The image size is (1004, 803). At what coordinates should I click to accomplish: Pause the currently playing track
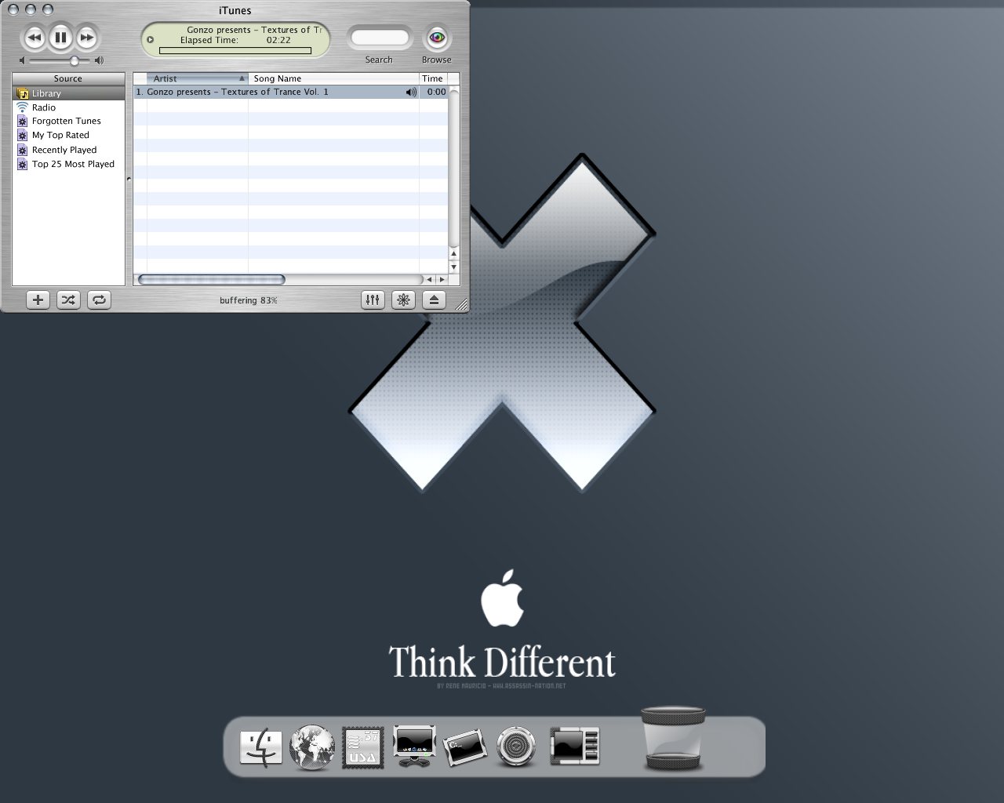pyautogui.click(x=60, y=37)
